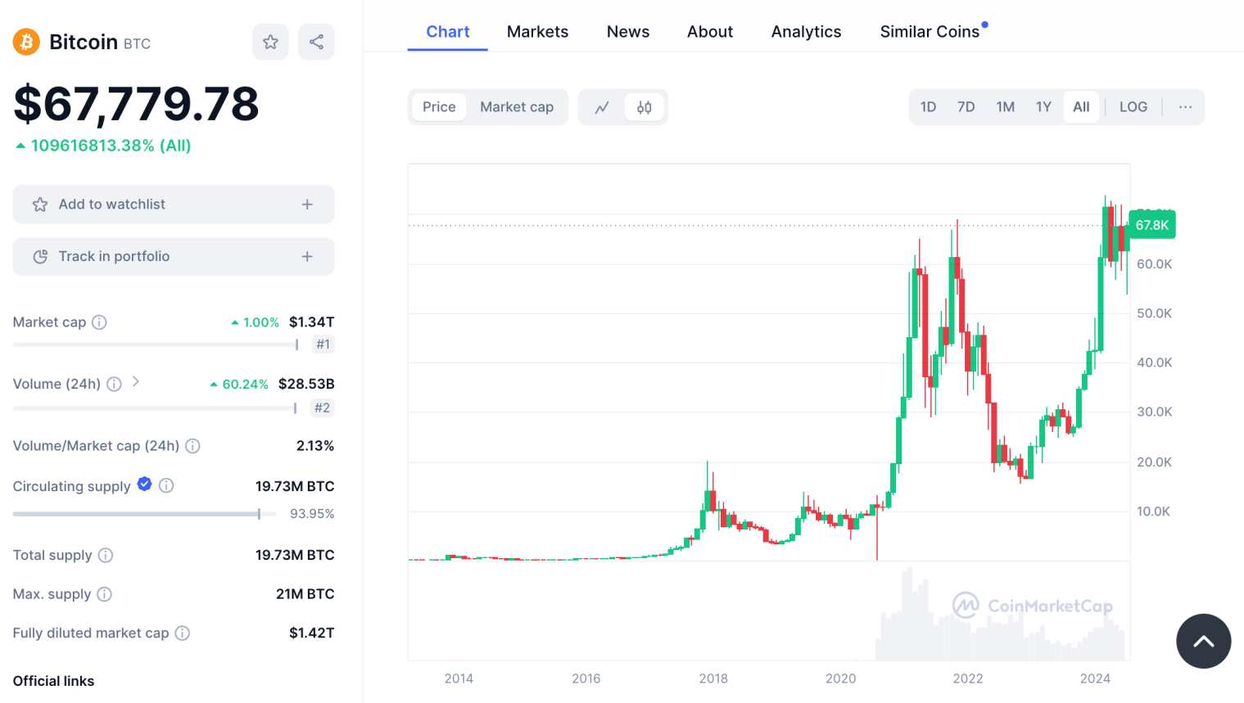Click the volume rank bar

click(x=155, y=408)
